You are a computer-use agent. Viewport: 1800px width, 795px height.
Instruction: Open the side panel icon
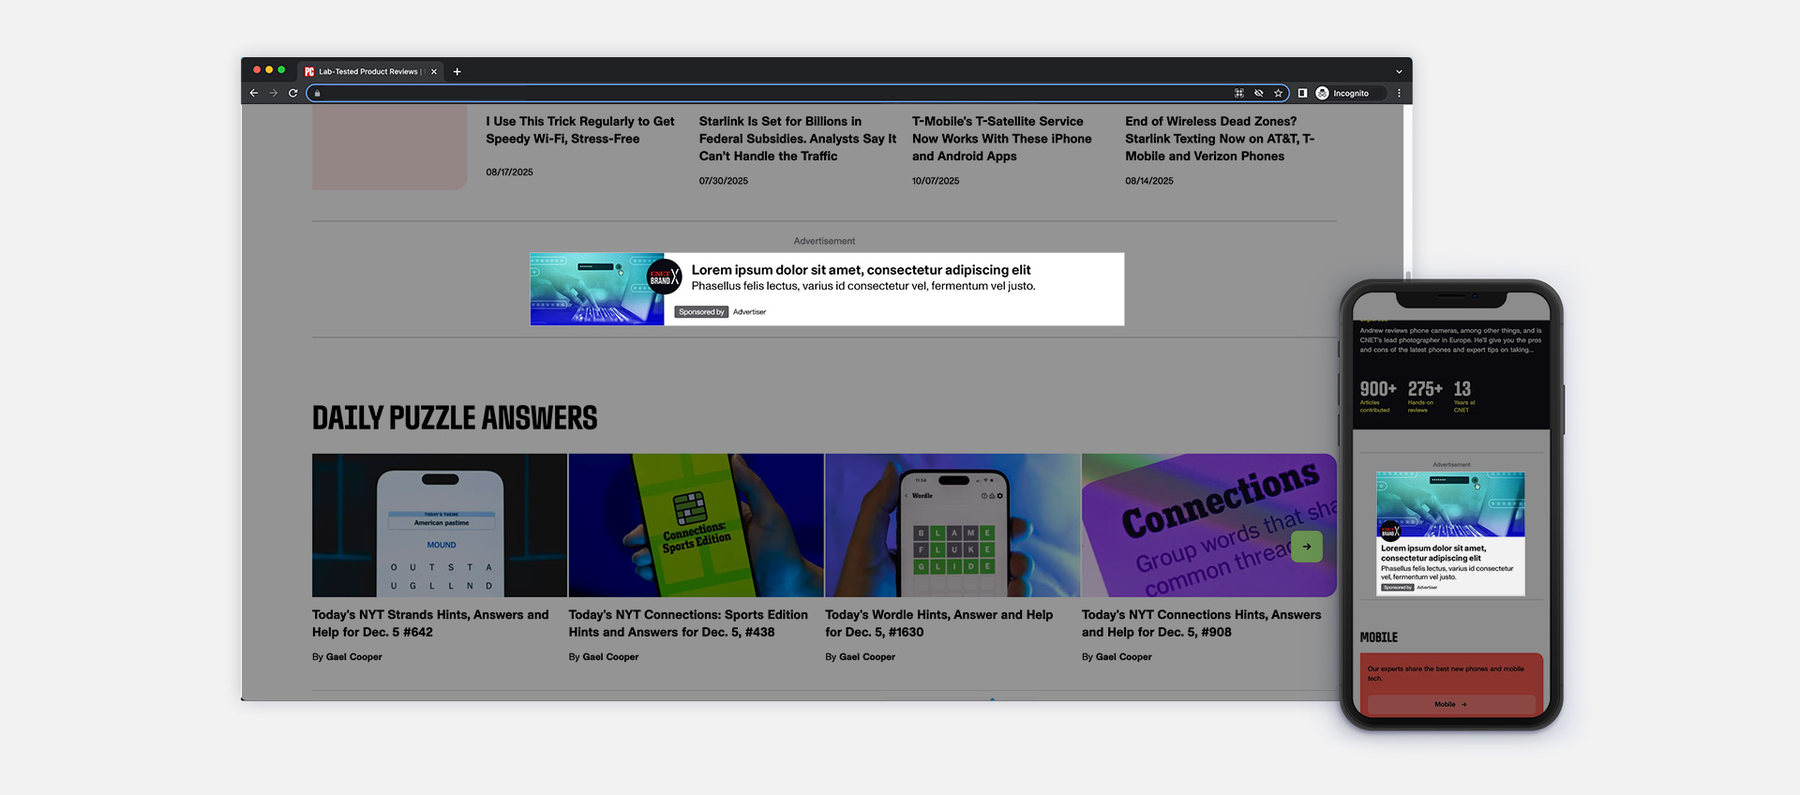(1302, 94)
